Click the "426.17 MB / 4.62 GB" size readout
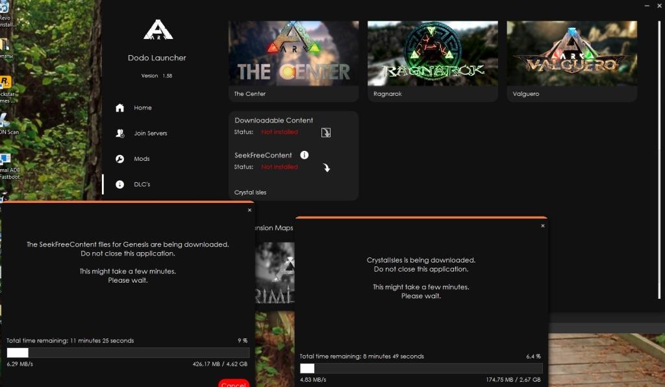 coord(220,364)
